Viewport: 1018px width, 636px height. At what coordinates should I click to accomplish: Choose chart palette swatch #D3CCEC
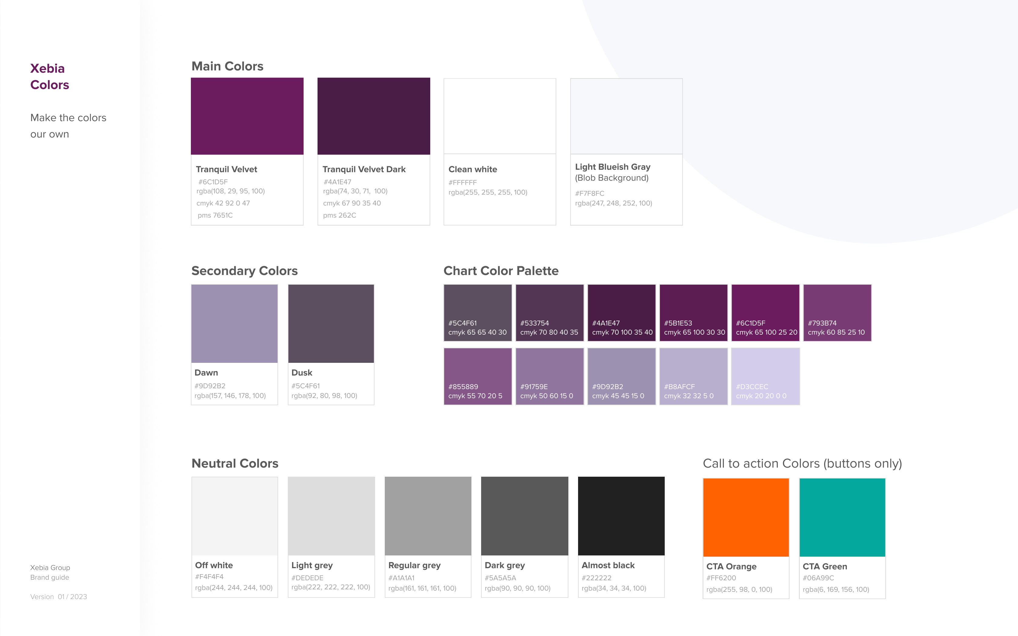[x=766, y=376]
